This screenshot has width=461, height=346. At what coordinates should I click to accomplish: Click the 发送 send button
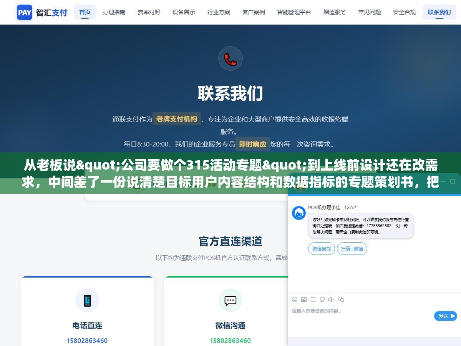click(x=446, y=316)
